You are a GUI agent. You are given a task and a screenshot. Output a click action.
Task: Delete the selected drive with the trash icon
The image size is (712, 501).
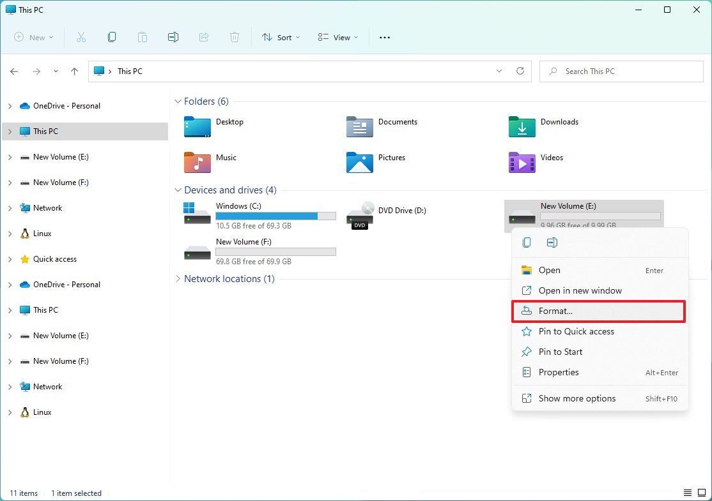pyautogui.click(x=235, y=37)
